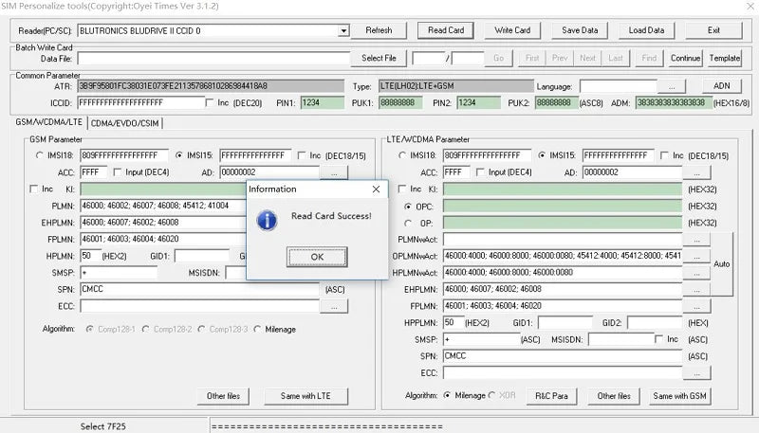Click LTE Other files button
Image resolution: width=759 pixels, height=433 pixels.
click(x=614, y=396)
